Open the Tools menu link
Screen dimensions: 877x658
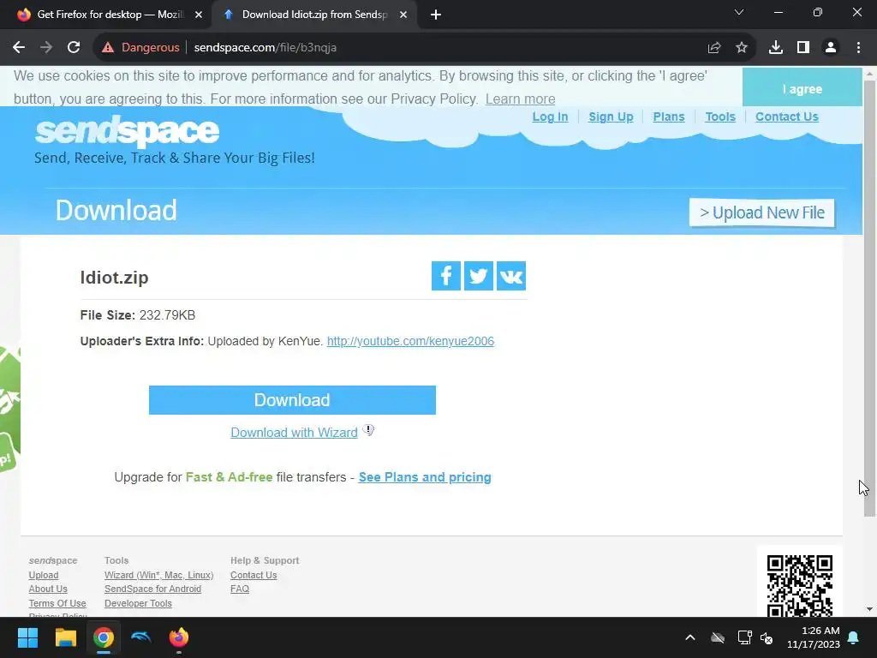pos(719,117)
